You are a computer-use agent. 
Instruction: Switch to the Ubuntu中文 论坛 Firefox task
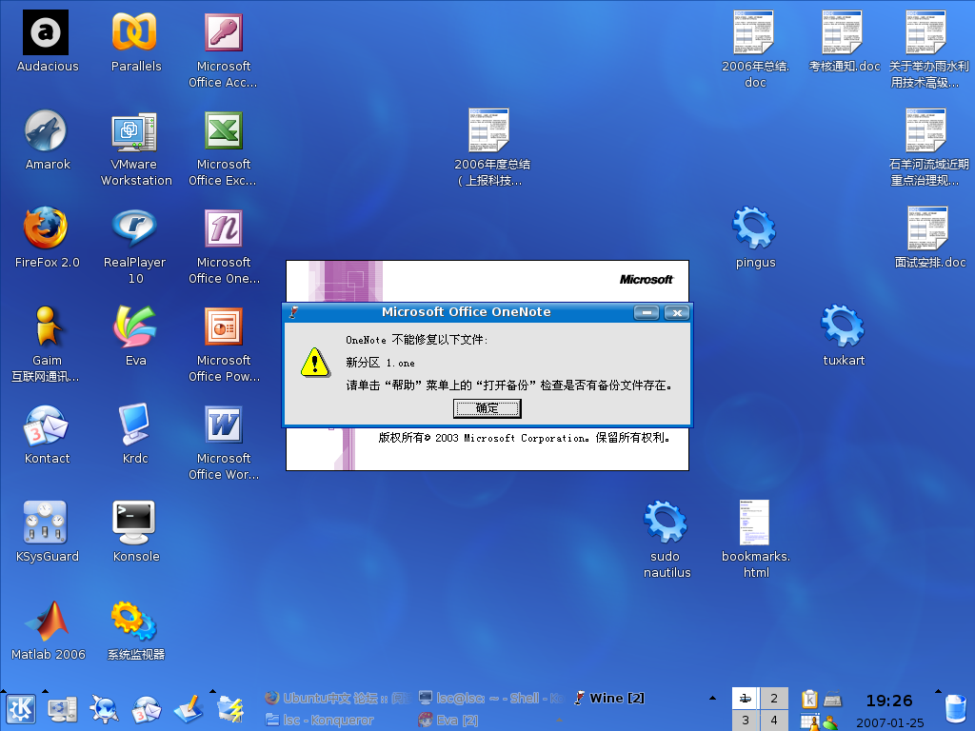pos(337,698)
